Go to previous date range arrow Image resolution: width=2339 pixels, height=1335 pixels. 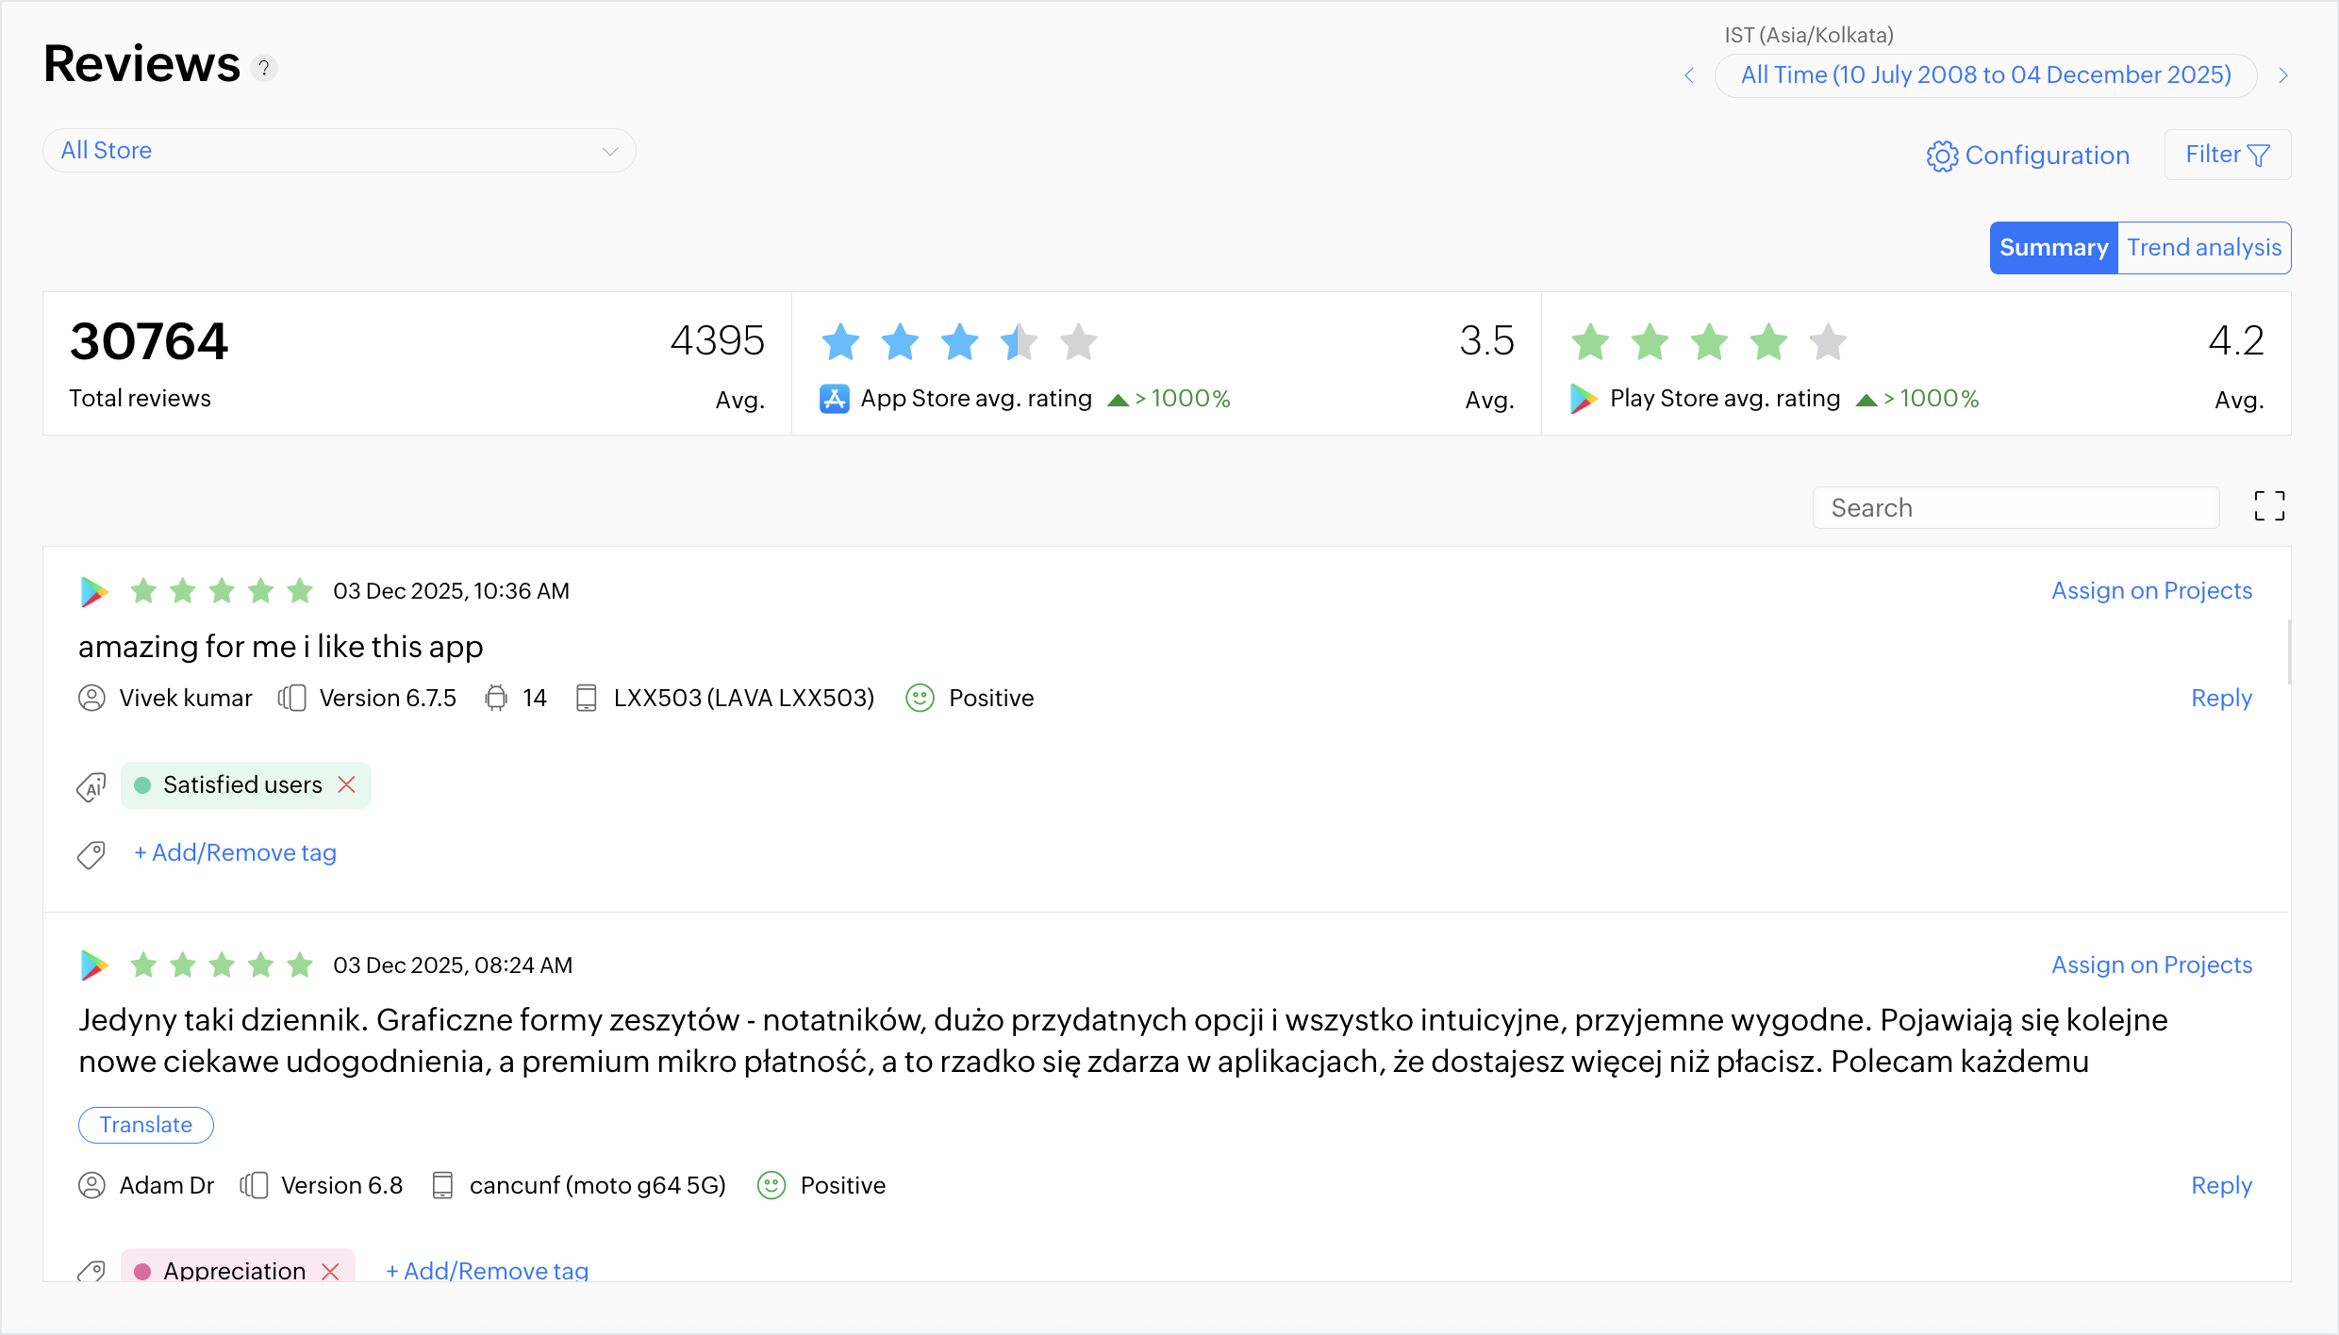point(1689,75)
